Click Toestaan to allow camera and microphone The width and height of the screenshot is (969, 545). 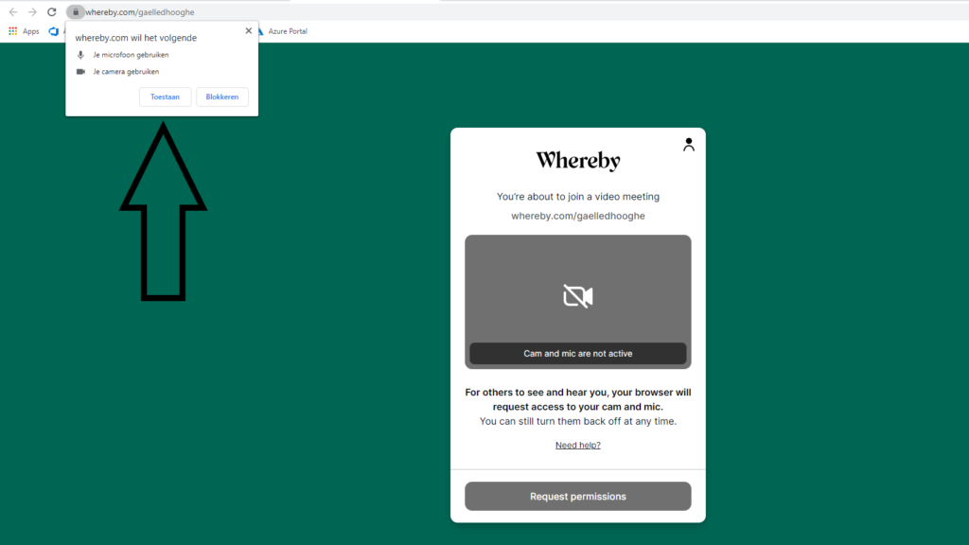[x=165, y=97]
